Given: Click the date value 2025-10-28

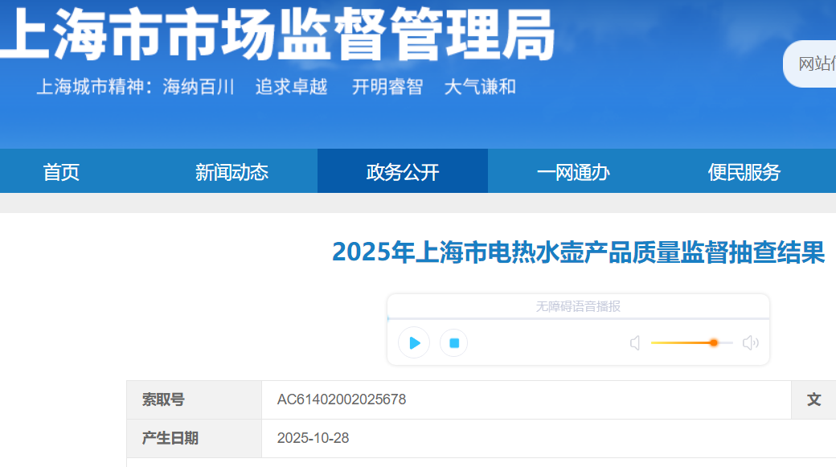Looking at the screenshot, I should click(x=313, y=438).
